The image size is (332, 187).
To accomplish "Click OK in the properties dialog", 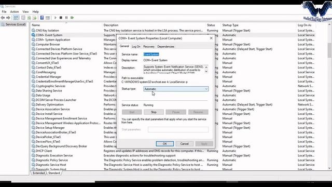I will click(x=165, y=144).
